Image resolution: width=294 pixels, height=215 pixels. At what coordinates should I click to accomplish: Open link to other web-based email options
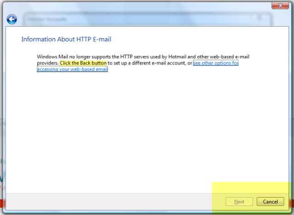[x=215, y=63]
